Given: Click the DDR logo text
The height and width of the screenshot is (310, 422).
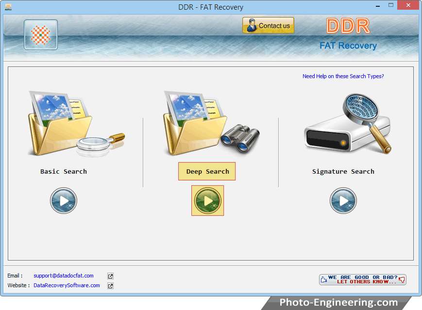Looking at the screenshot, I should (x=348, y=26).
